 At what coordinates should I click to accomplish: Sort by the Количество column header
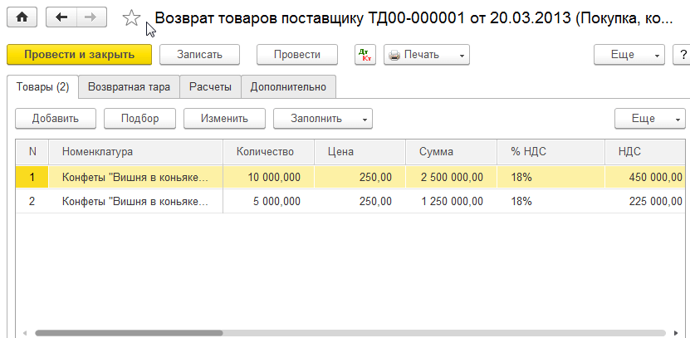pos(266,152)
